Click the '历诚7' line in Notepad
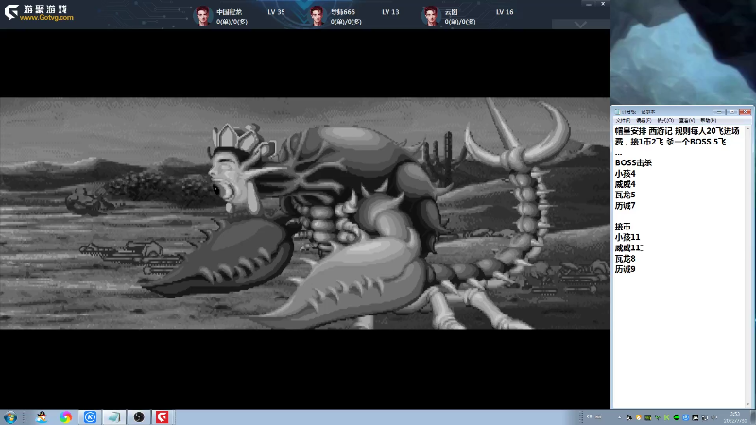756x425 pixels. click(626, 205)
